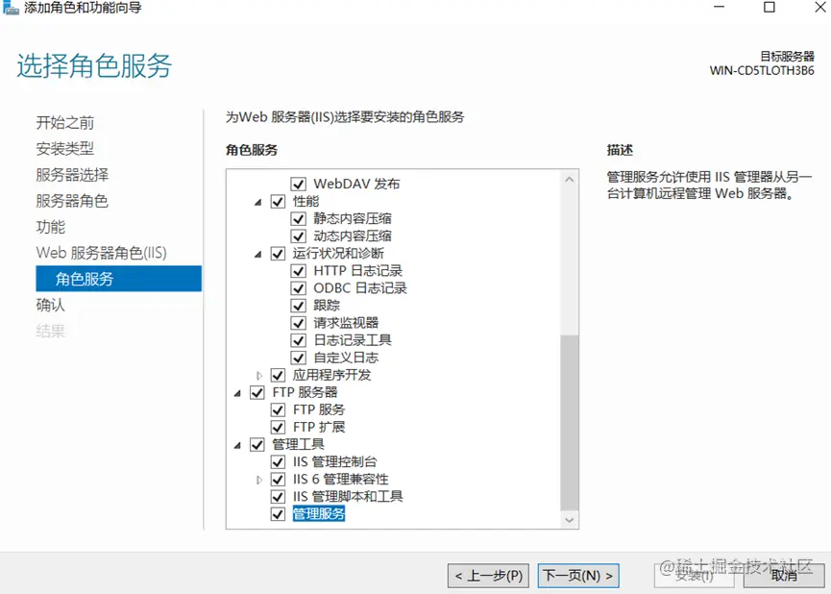Collapse the FTP 服务器 tree node
The height and width of the screenshot is (594, 831).
point(237,393)
